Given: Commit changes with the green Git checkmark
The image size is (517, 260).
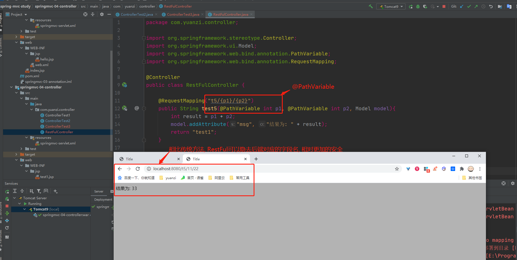Looking at the screenshot, I should pyautogui.click(x=469, y=6).
